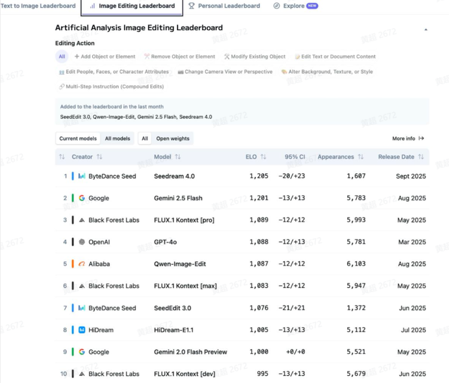Enable the Open weights filter

pos(173,138)
